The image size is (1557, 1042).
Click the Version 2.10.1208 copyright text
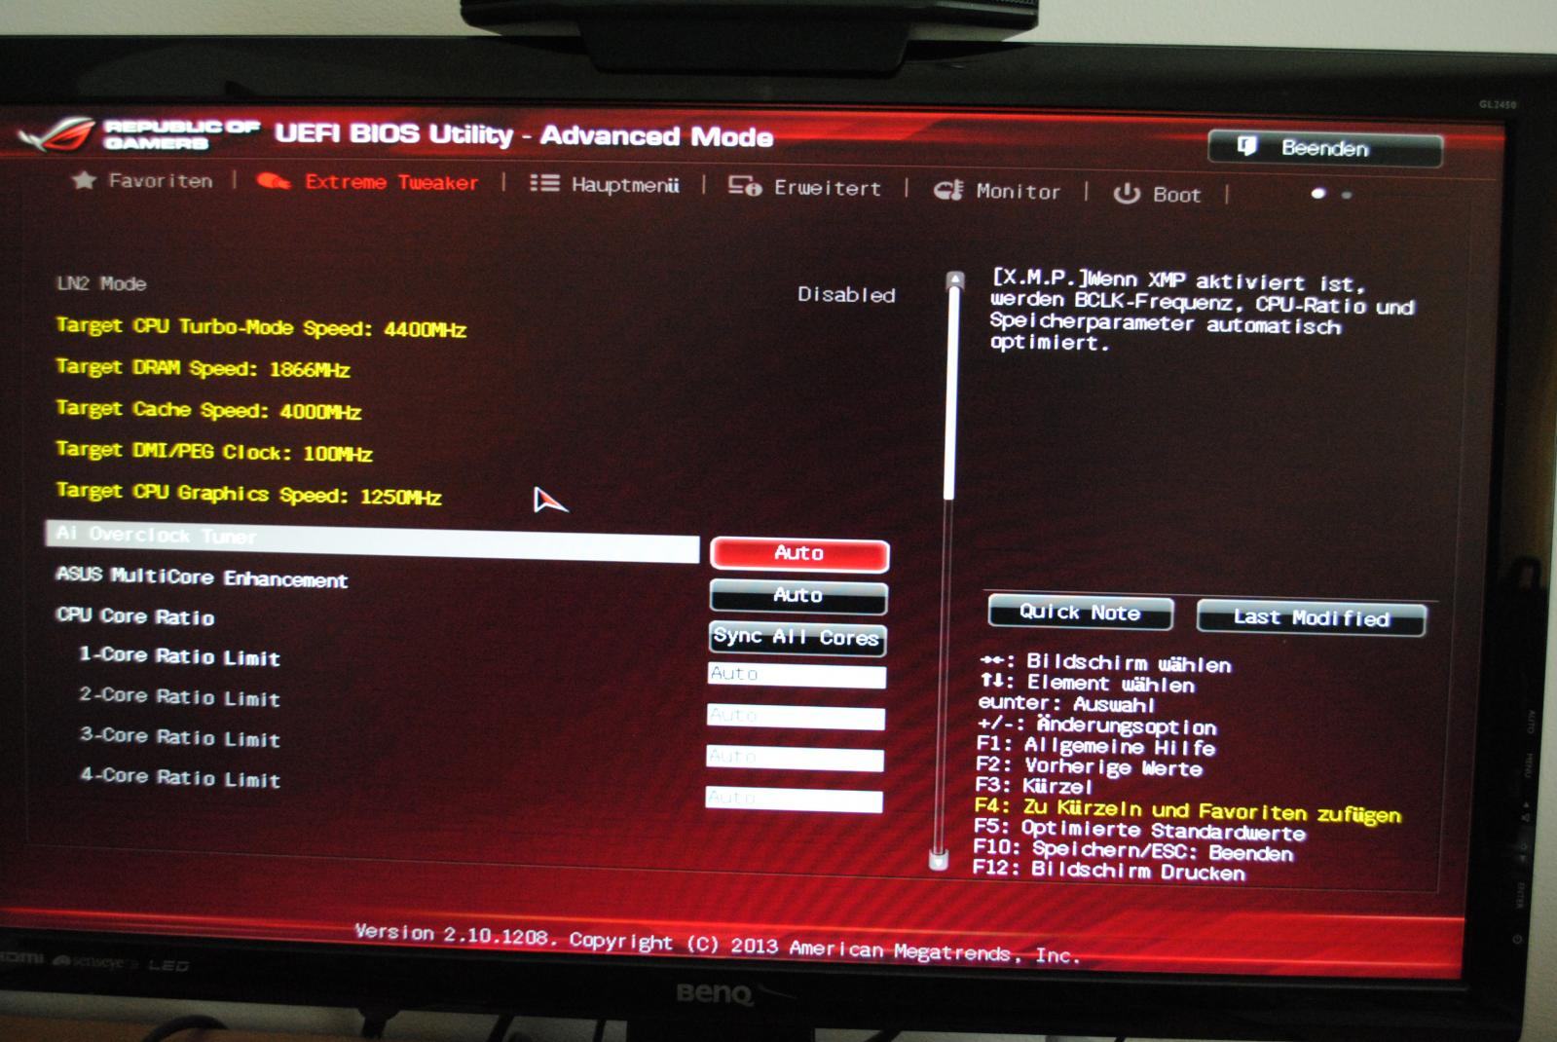click(718, 943)
